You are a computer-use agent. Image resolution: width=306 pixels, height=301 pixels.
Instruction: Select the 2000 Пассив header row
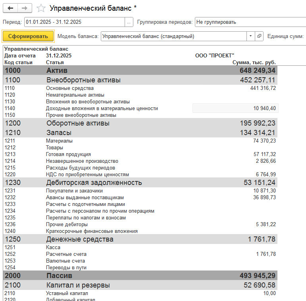click(140, 276)
